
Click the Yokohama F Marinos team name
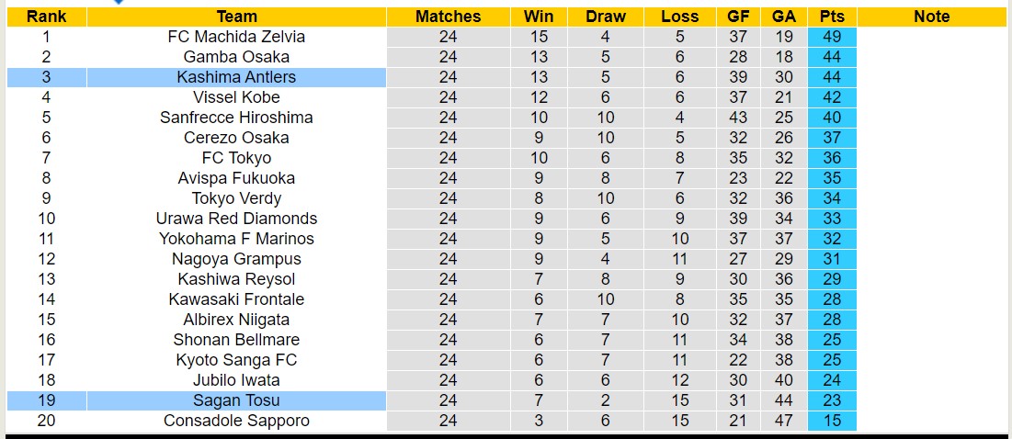point(236,239)
